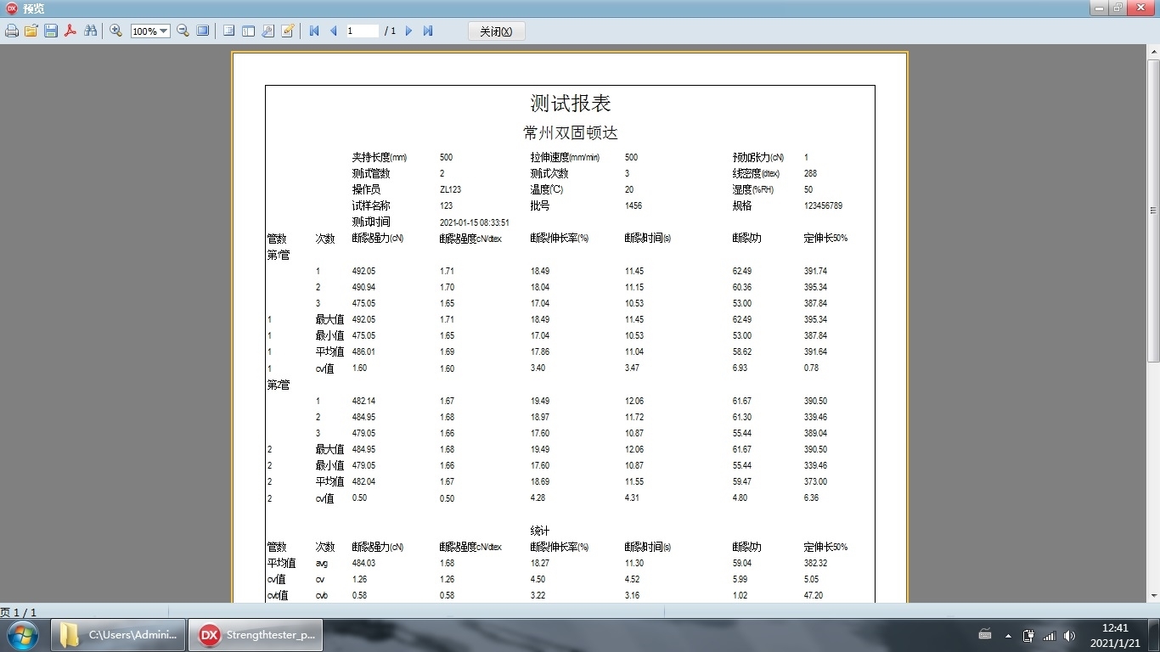Open the page settings wrench icon
The height and width of the screenshot is (652, 1160).
(267, 31)
